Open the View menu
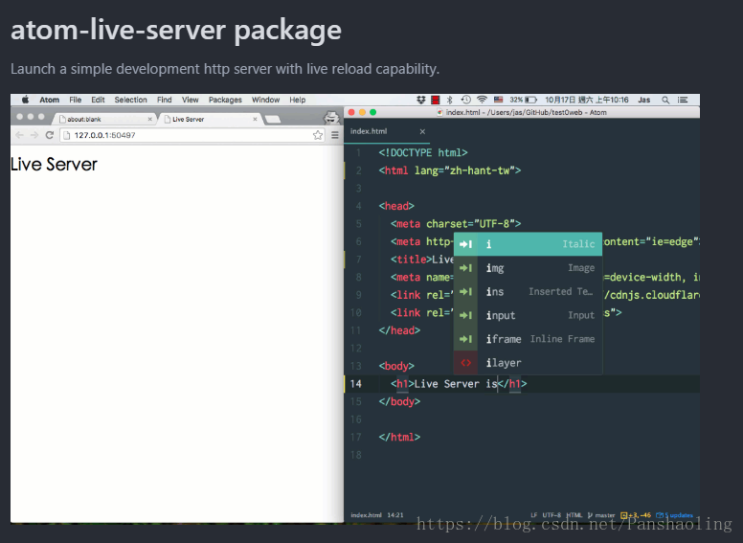Screen dimensions: 743x543 pos(190,100)
